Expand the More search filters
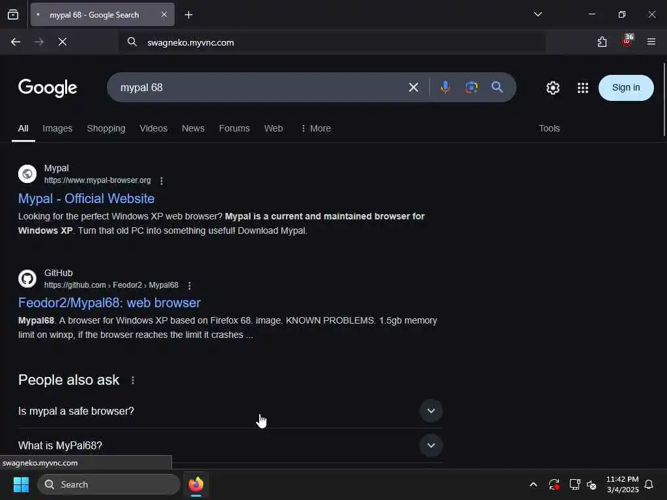 pos(316,128)
